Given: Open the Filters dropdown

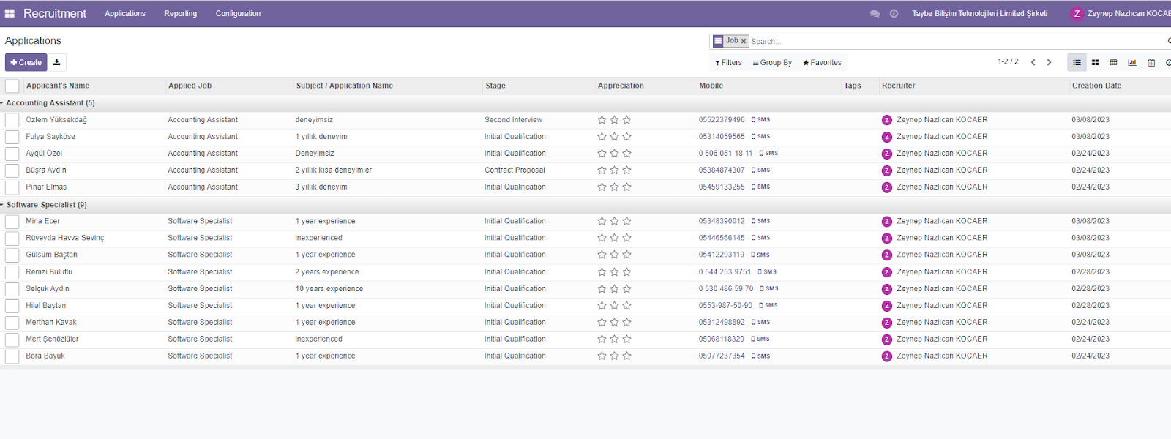Looking at the screenshot, I should (728, 63).
